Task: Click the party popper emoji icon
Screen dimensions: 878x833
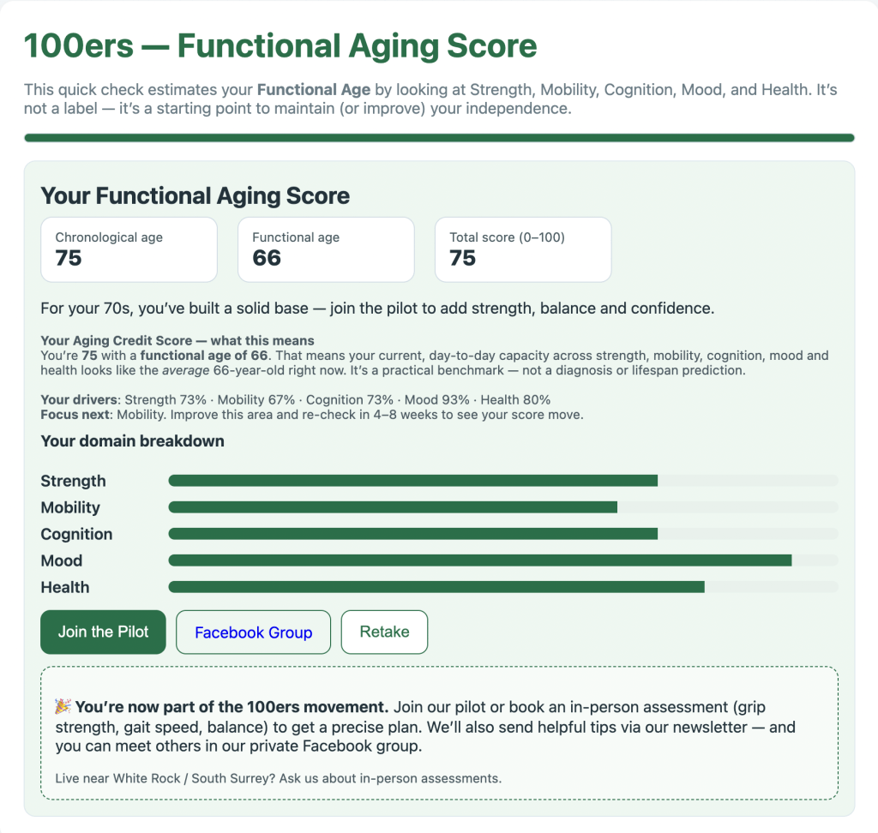Action: pyautogui.click(x=63, y=707)
